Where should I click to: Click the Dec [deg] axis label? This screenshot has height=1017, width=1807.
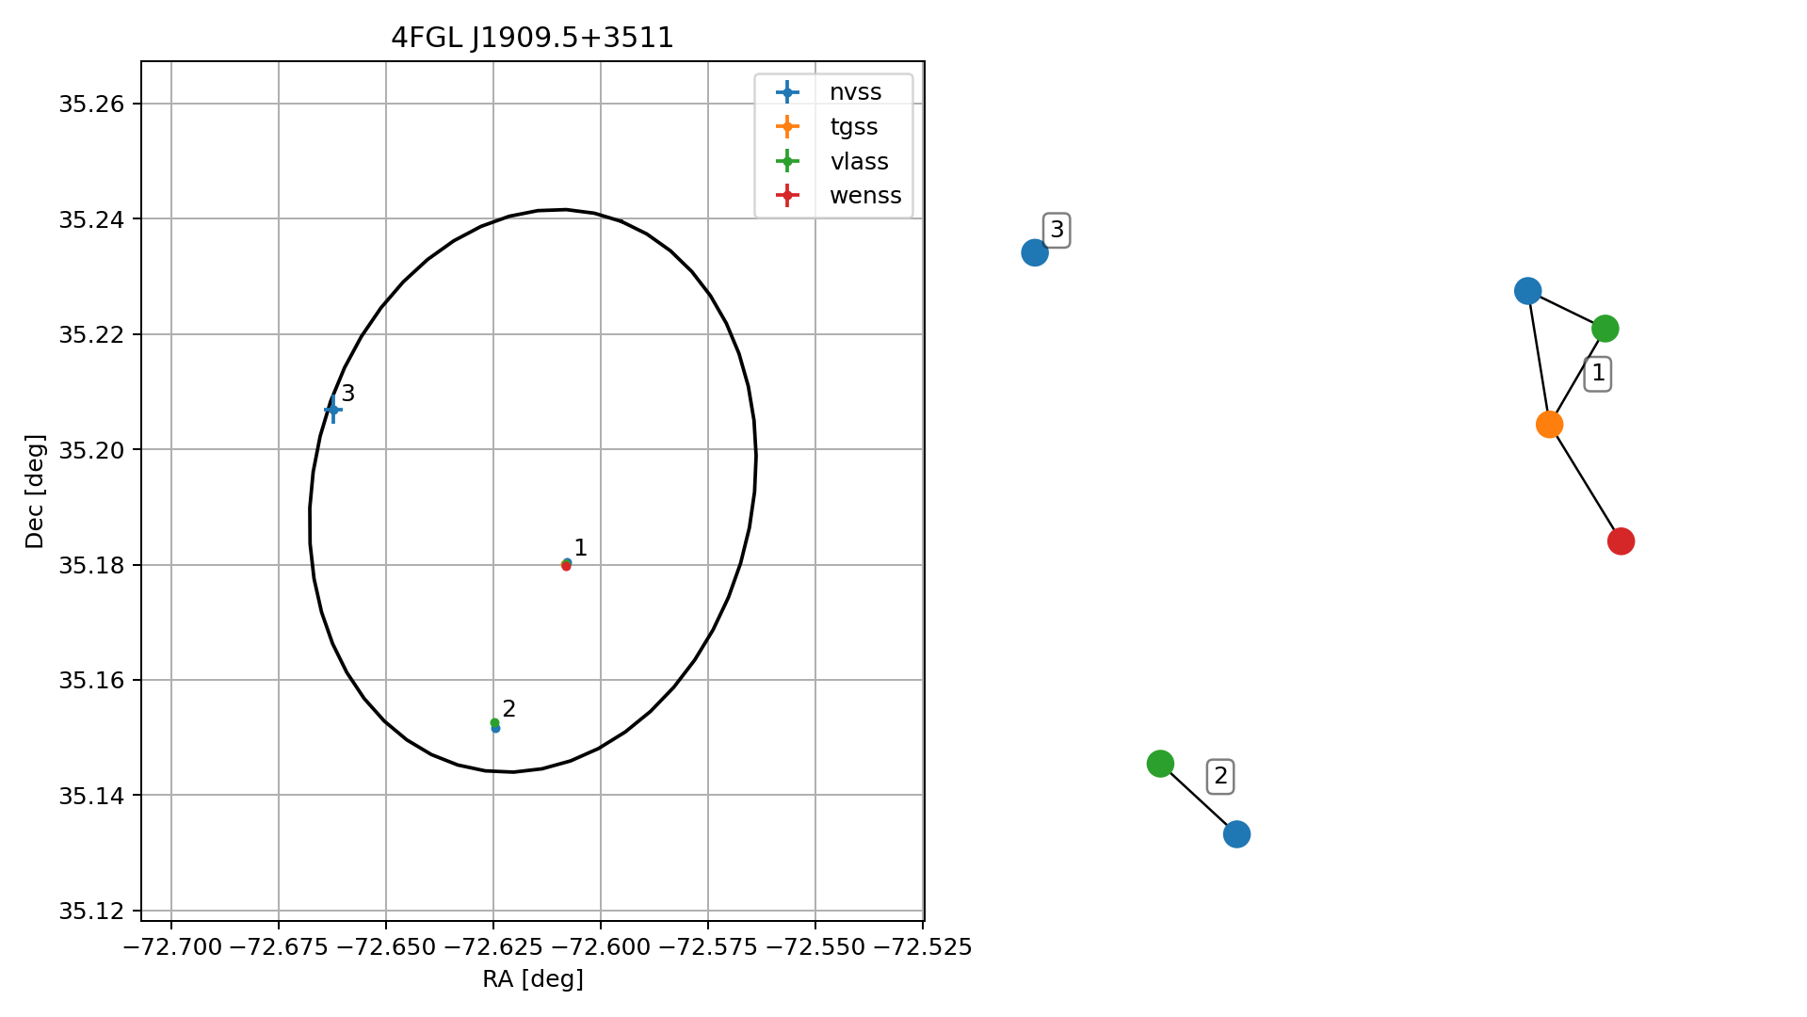[35, 491]
